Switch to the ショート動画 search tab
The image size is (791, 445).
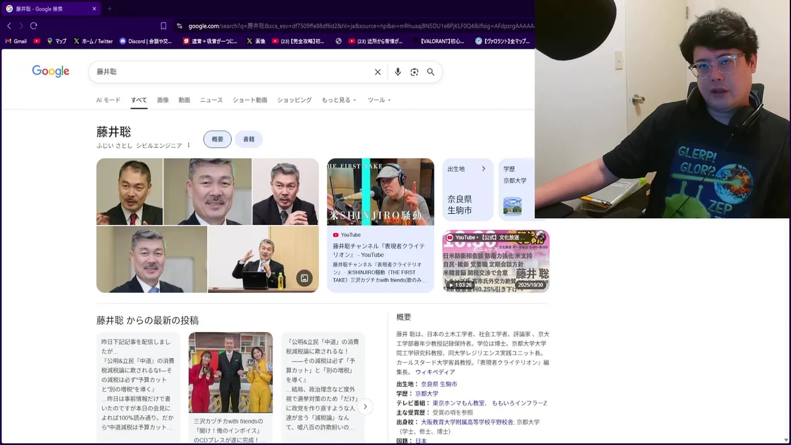(250, 100)
